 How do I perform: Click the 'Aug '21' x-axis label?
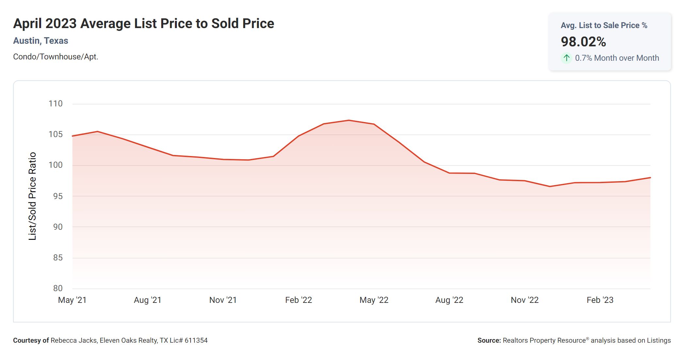point(148,300)
